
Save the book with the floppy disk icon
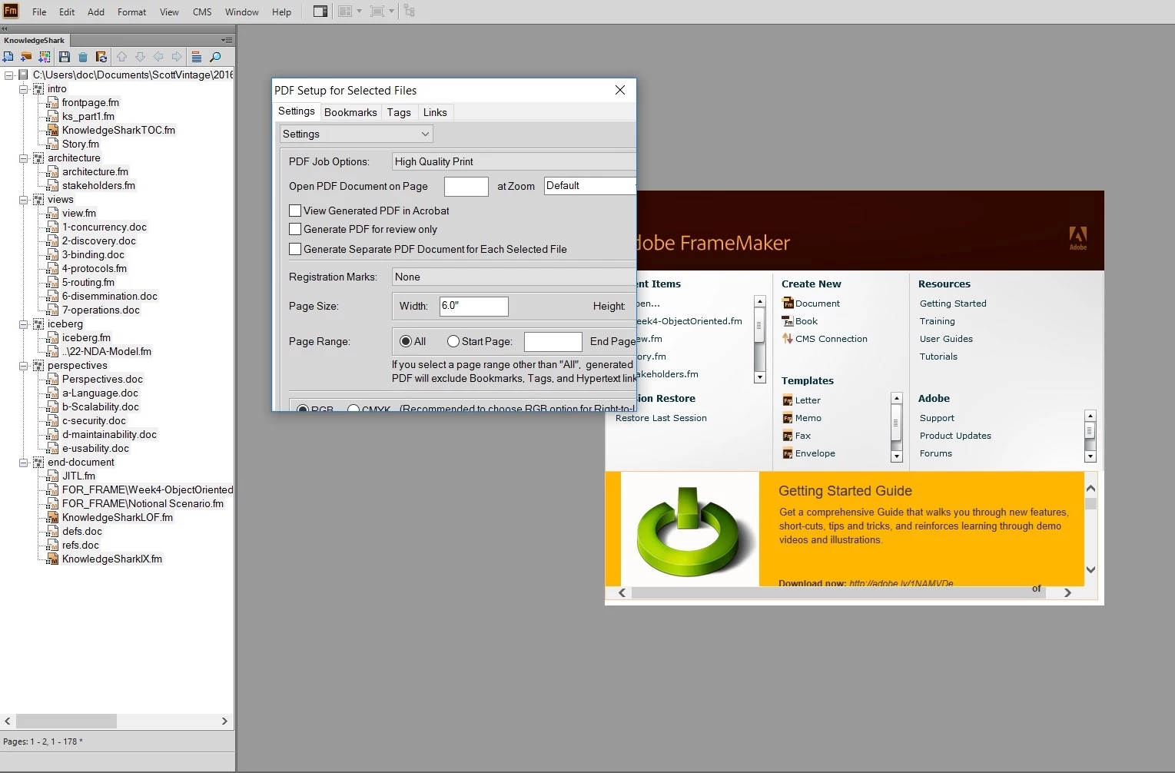point(65,57)
